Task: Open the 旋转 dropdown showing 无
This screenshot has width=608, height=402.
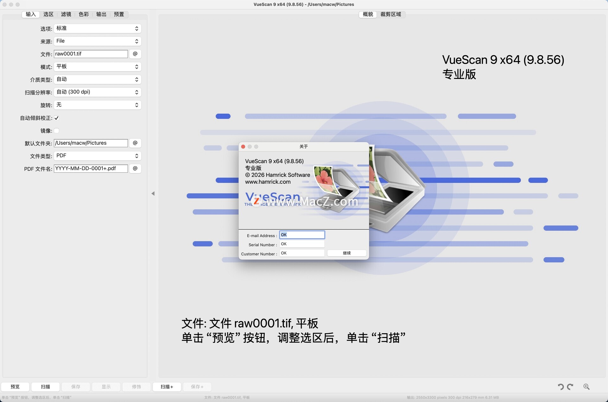Action: (x=98, y=105)
